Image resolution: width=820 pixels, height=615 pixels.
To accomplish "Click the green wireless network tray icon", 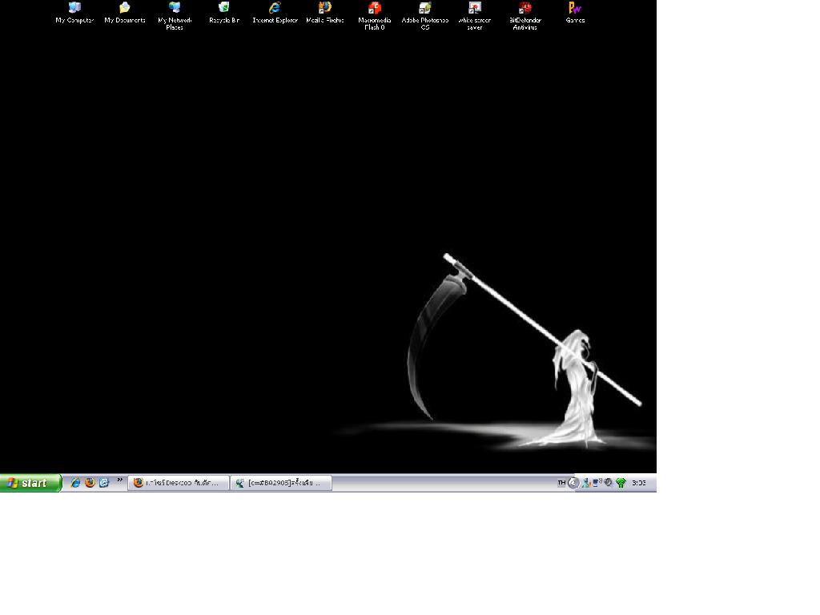I will pyautogui.click(x=621, y=483).
